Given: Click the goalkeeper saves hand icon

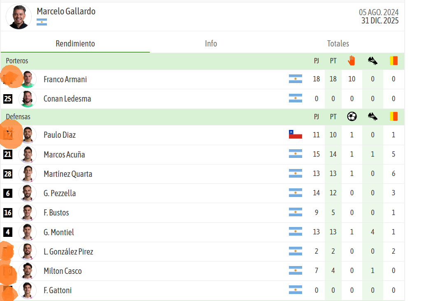Looking at the screenshot, I should 352,61.
